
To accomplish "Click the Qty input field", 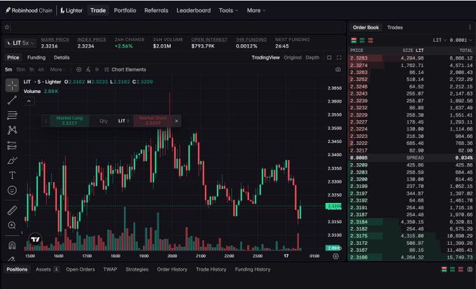I will pos(103,121).
